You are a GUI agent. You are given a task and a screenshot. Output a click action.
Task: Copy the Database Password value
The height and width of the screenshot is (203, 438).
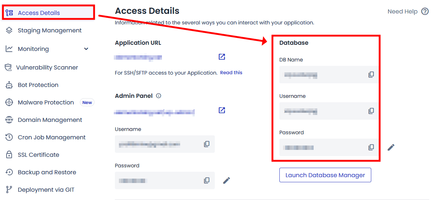pos(371,147)
